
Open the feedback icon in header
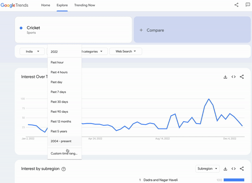coord(248,5)
